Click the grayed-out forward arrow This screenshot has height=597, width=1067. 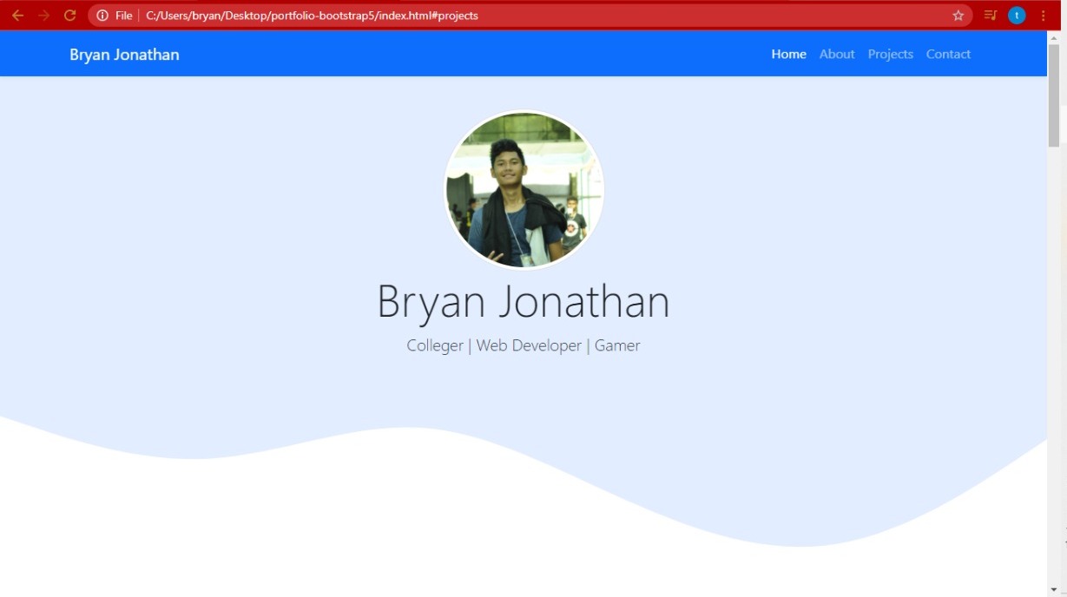[43, 15]
